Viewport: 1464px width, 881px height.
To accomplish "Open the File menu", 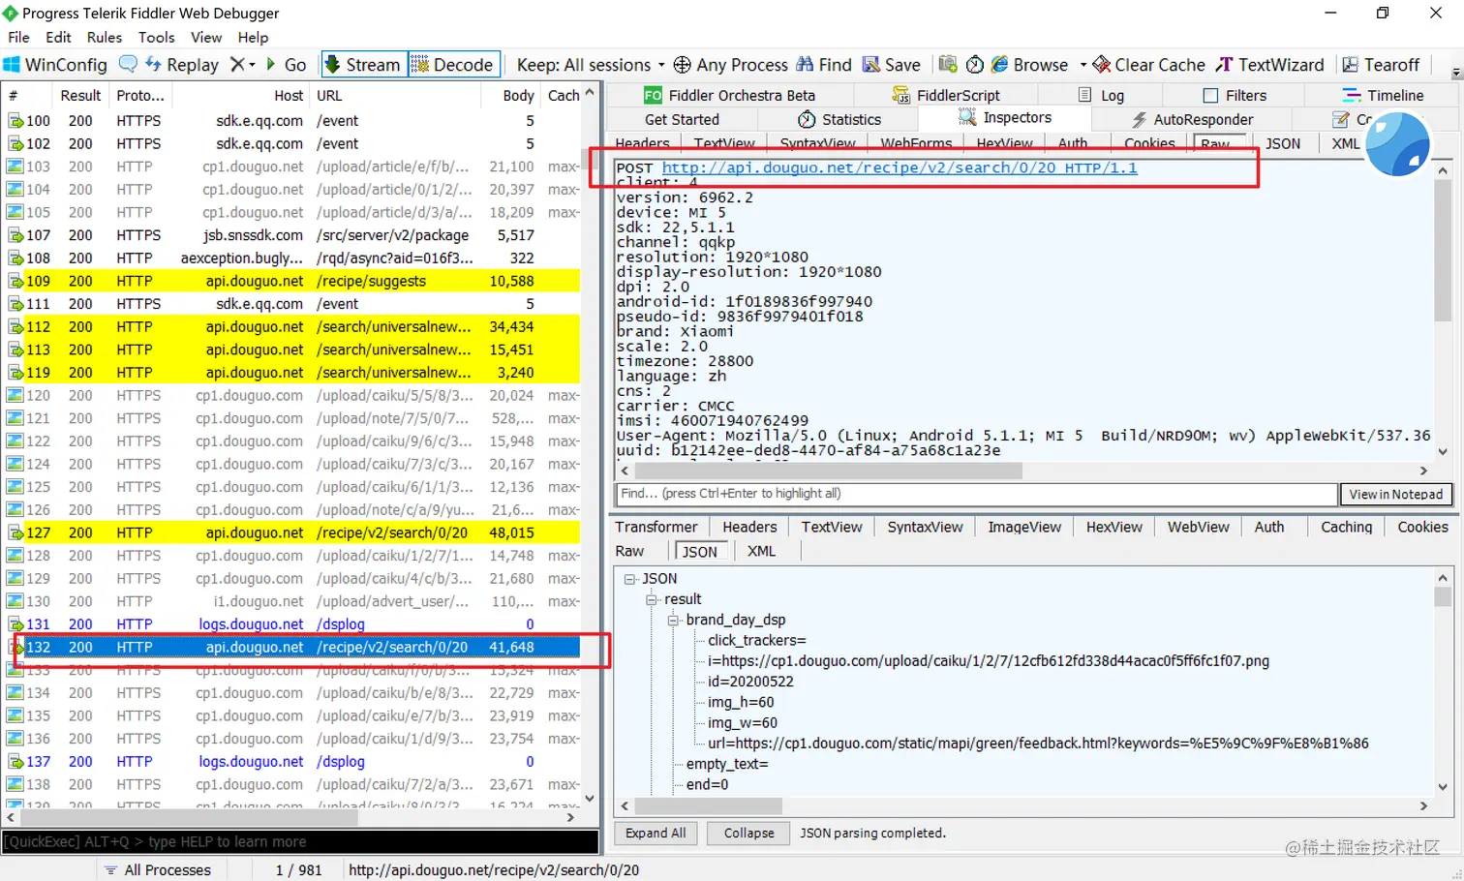I will point(18,37).
